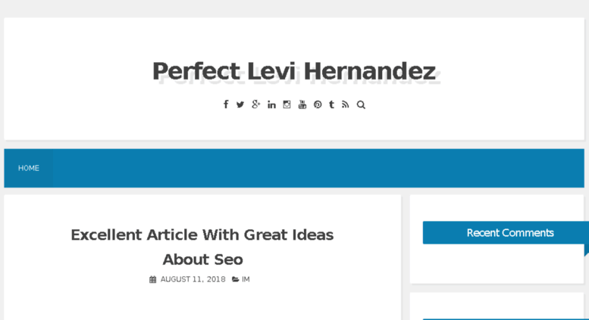Open the LinkedIn icon
The image size is (589, 320).
[271, 104]
